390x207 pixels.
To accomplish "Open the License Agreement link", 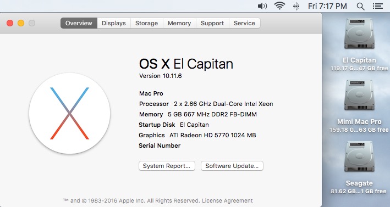I will tap(227, 200).
